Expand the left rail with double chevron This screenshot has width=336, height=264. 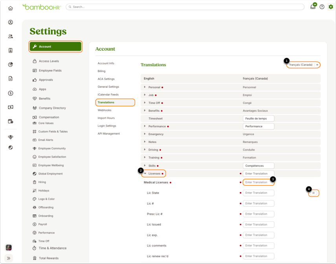(x=9, y=258)
